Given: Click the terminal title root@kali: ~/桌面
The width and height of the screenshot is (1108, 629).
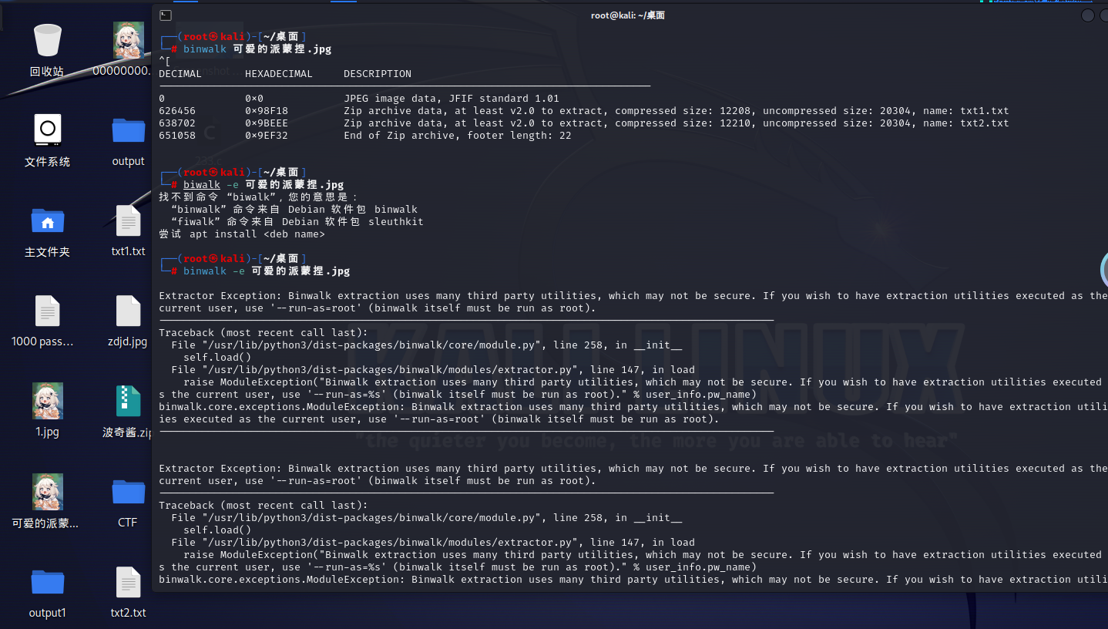Looking at the screenshot, I should click(x=628, y=15).
